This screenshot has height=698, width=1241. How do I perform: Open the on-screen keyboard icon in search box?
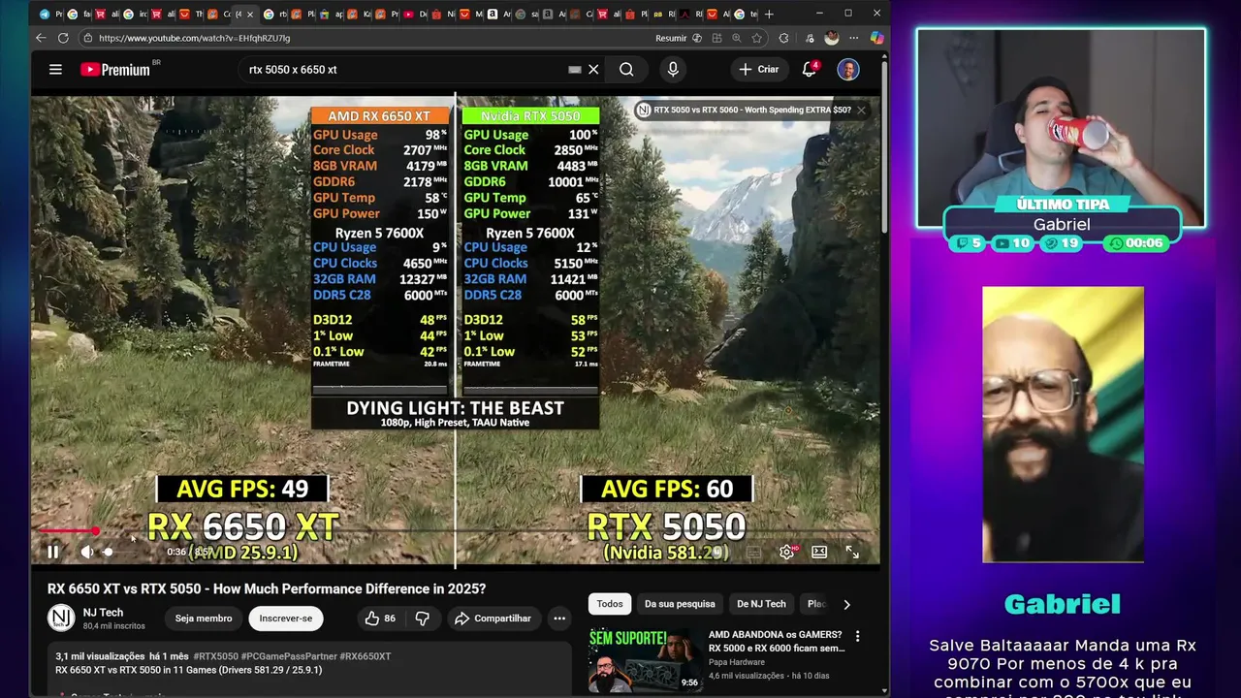575,70
